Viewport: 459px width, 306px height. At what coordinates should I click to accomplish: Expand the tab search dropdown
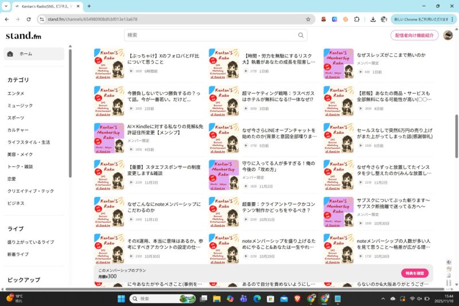click(x=8, y=6)
